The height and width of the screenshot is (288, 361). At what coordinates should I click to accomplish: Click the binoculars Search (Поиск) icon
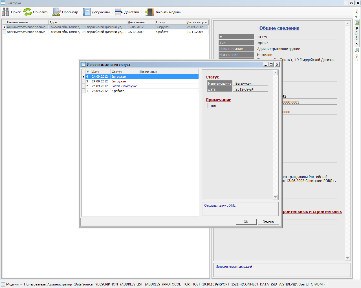pyautogui.click(x=6, y=12)
